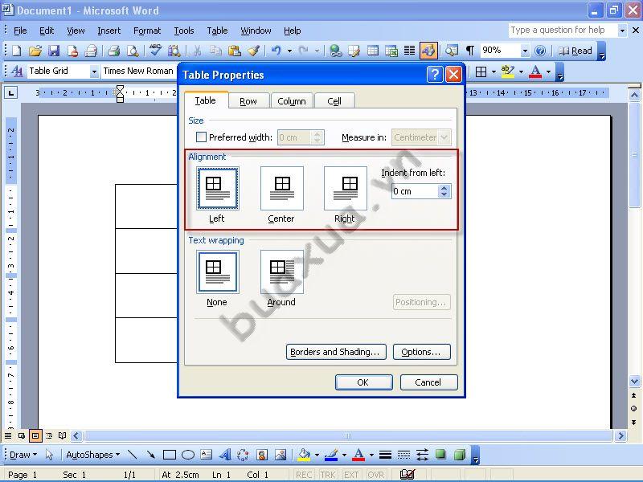
Task: Run the Spelling and Grammar check icon
Action: [155, 51]
